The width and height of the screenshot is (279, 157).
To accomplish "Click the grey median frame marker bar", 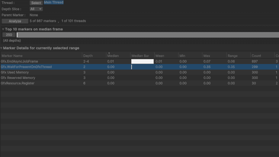I will [148, 35].
